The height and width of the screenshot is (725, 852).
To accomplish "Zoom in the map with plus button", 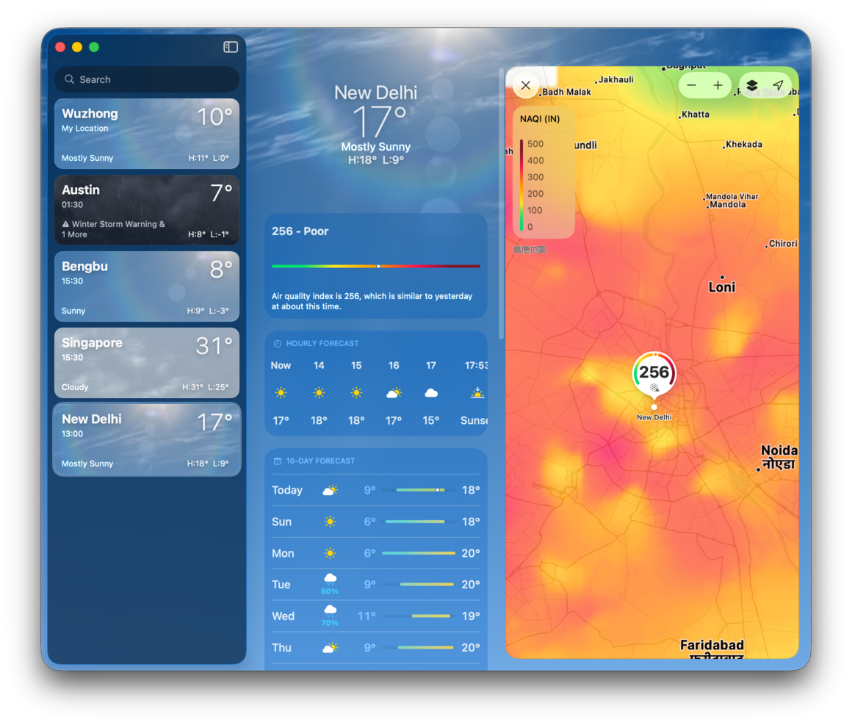I will coord(718,85).
